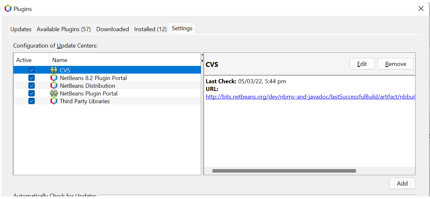Image resolution: width=430 pixels, height=199 pixels.
Task: Close the Plugins dialog
Action: pyautogui.click(x=421, y=9)
